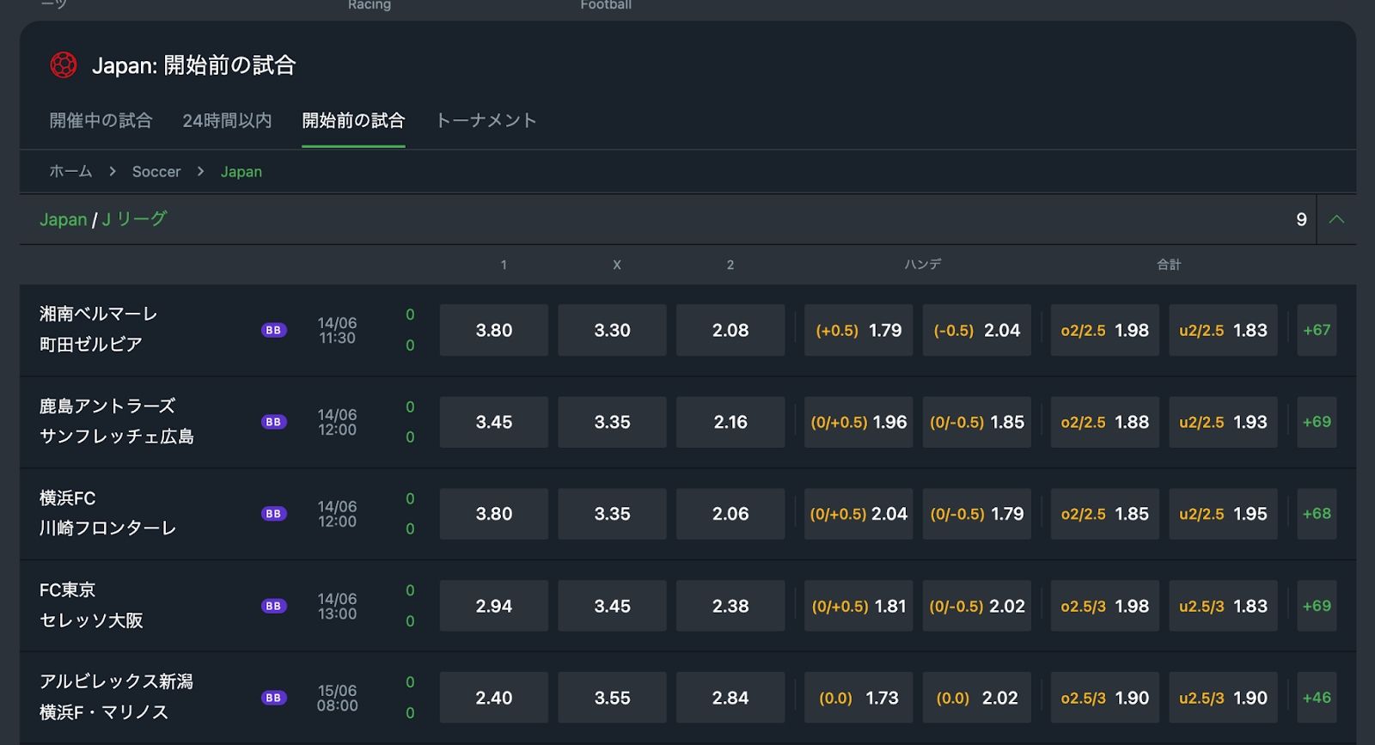Open 横浜FC vs 川崎フロンターレ match

coord(108,513)
